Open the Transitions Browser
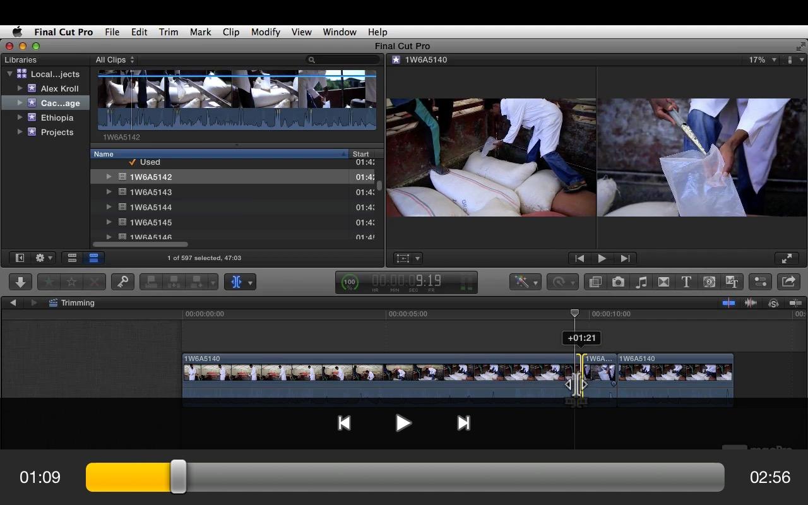 click(x=663, y=282)
